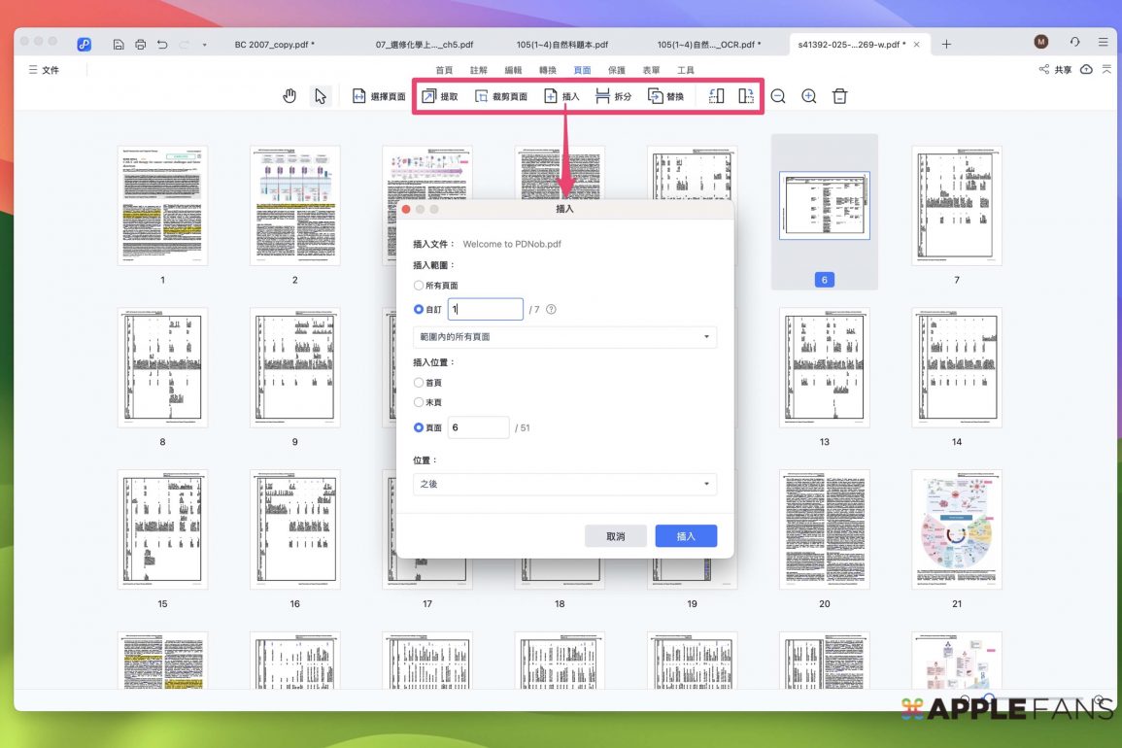Click the Split (拆分) tool icon

click(602, 96)
